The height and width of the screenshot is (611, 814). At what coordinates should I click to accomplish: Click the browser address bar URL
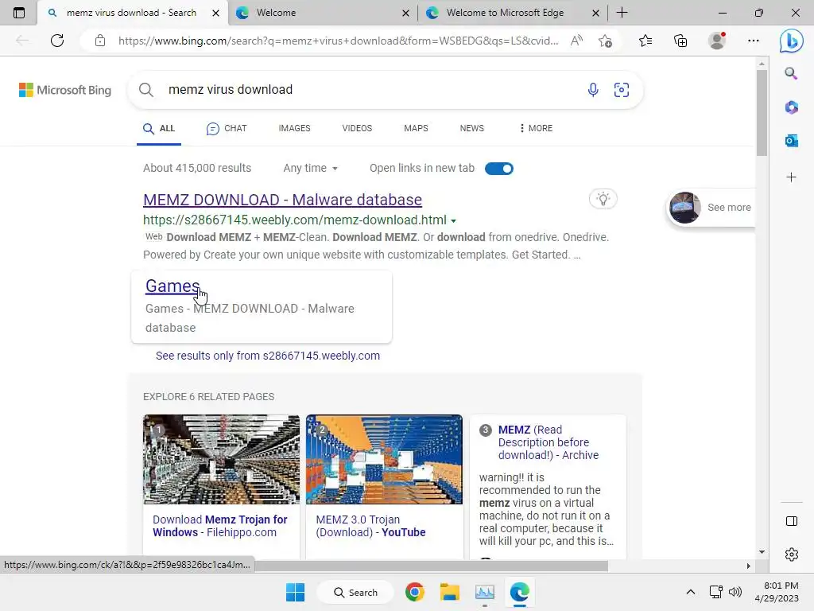click(x=338, y=41)
